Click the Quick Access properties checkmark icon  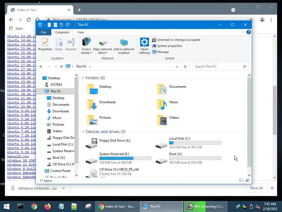click(x=49, y=25)
